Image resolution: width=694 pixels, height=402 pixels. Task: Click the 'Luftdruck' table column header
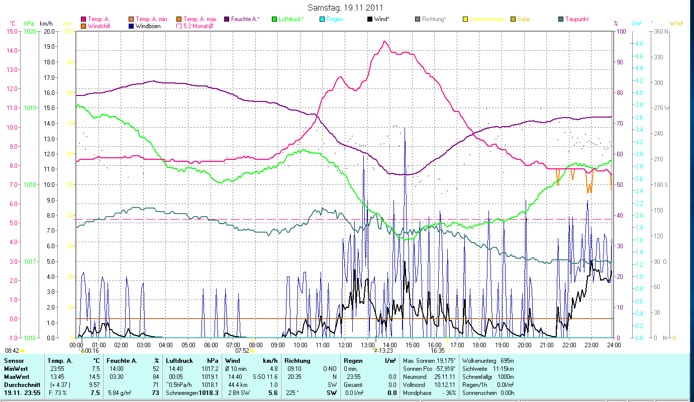[179, 361]
